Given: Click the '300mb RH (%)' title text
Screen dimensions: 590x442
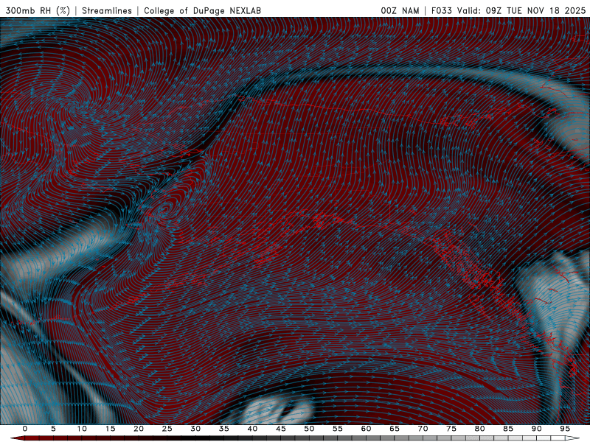Looking at the screenshot, I should [x=38, y=11].
